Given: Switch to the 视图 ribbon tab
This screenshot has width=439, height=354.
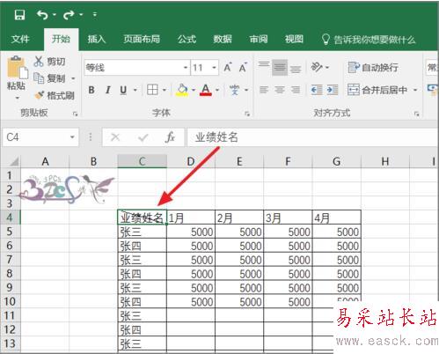Looking at the screenshot, I should click(x=294, y=39).
